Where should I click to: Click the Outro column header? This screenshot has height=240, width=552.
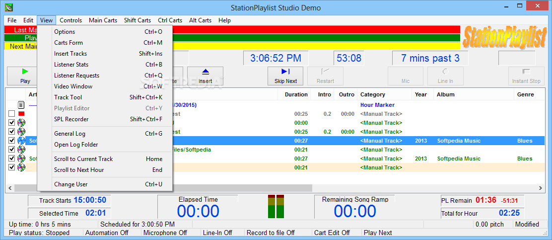[346, 94]
